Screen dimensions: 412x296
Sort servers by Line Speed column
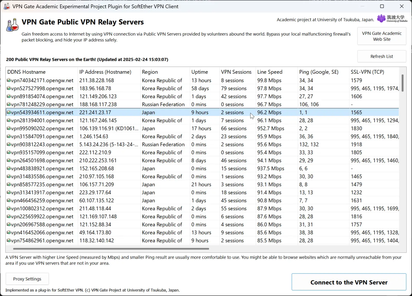pyautogui.click(x=277, y=72)
